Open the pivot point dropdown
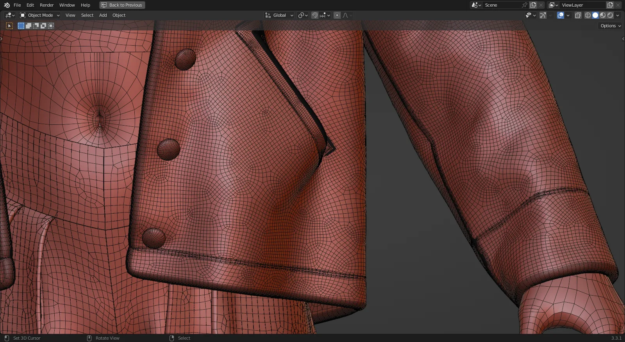 point(303,15)
